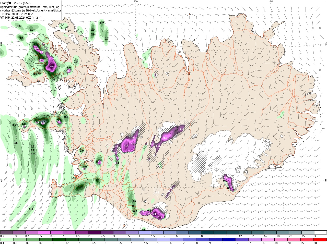
Task: Click the '20W' longitude label
Action: tap(136, 1)
